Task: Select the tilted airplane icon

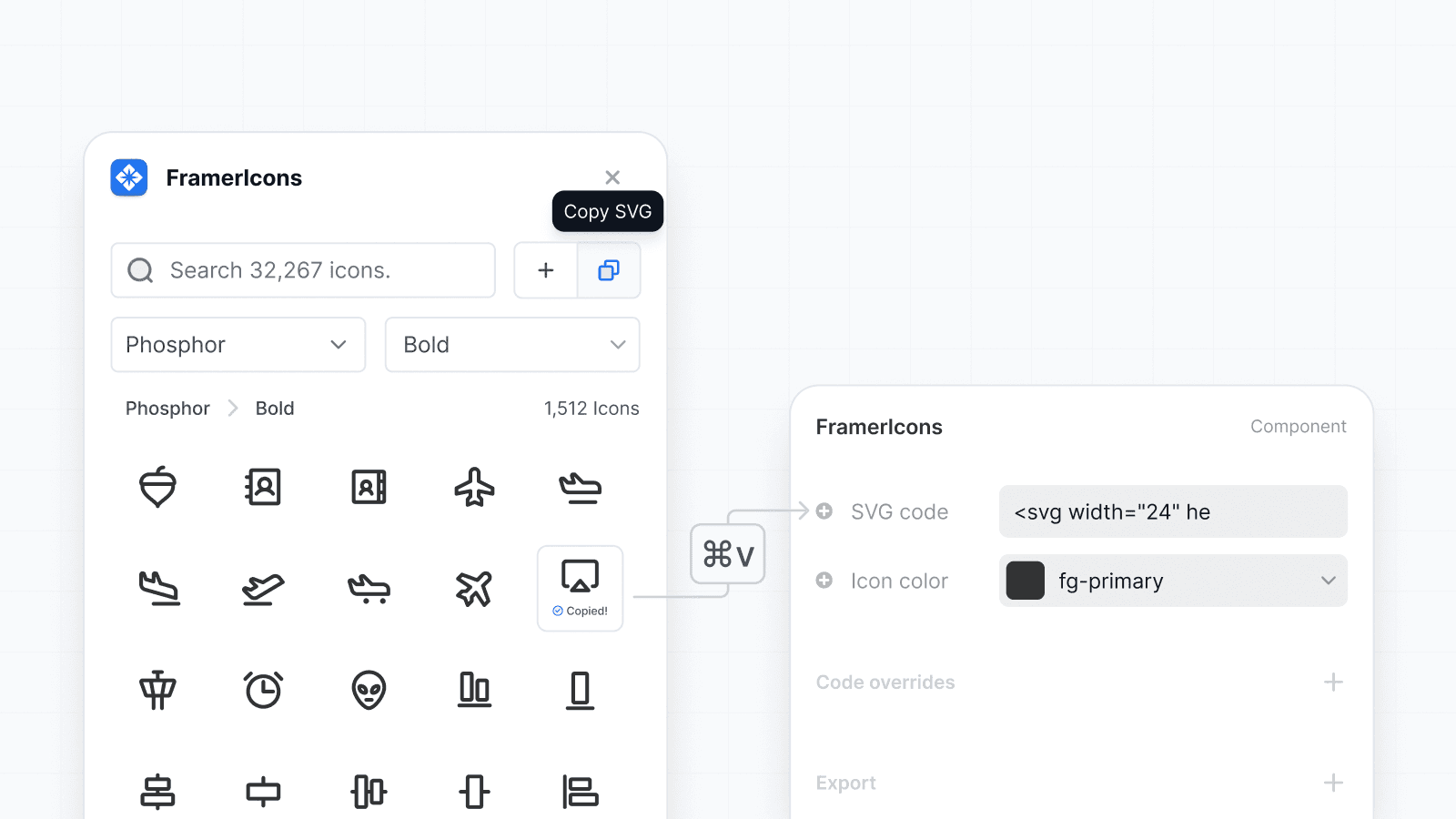Action: [x=474, y=589]
